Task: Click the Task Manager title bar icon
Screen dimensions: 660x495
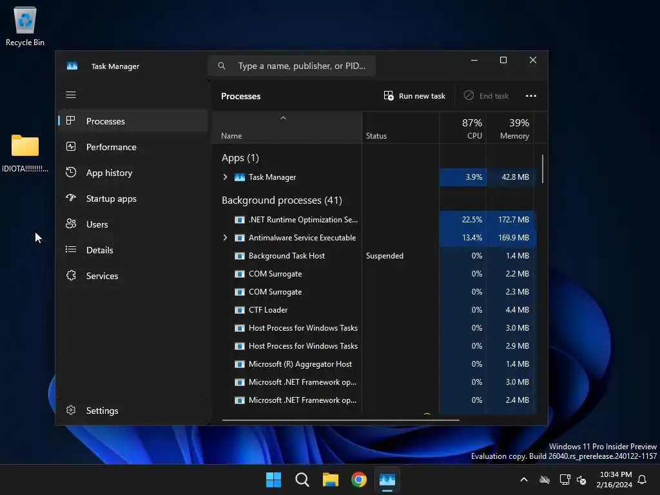Action: (72, 66)
